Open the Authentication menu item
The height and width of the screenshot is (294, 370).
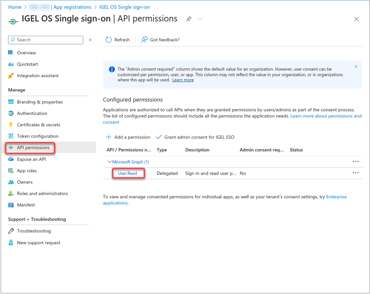[32, 113]
